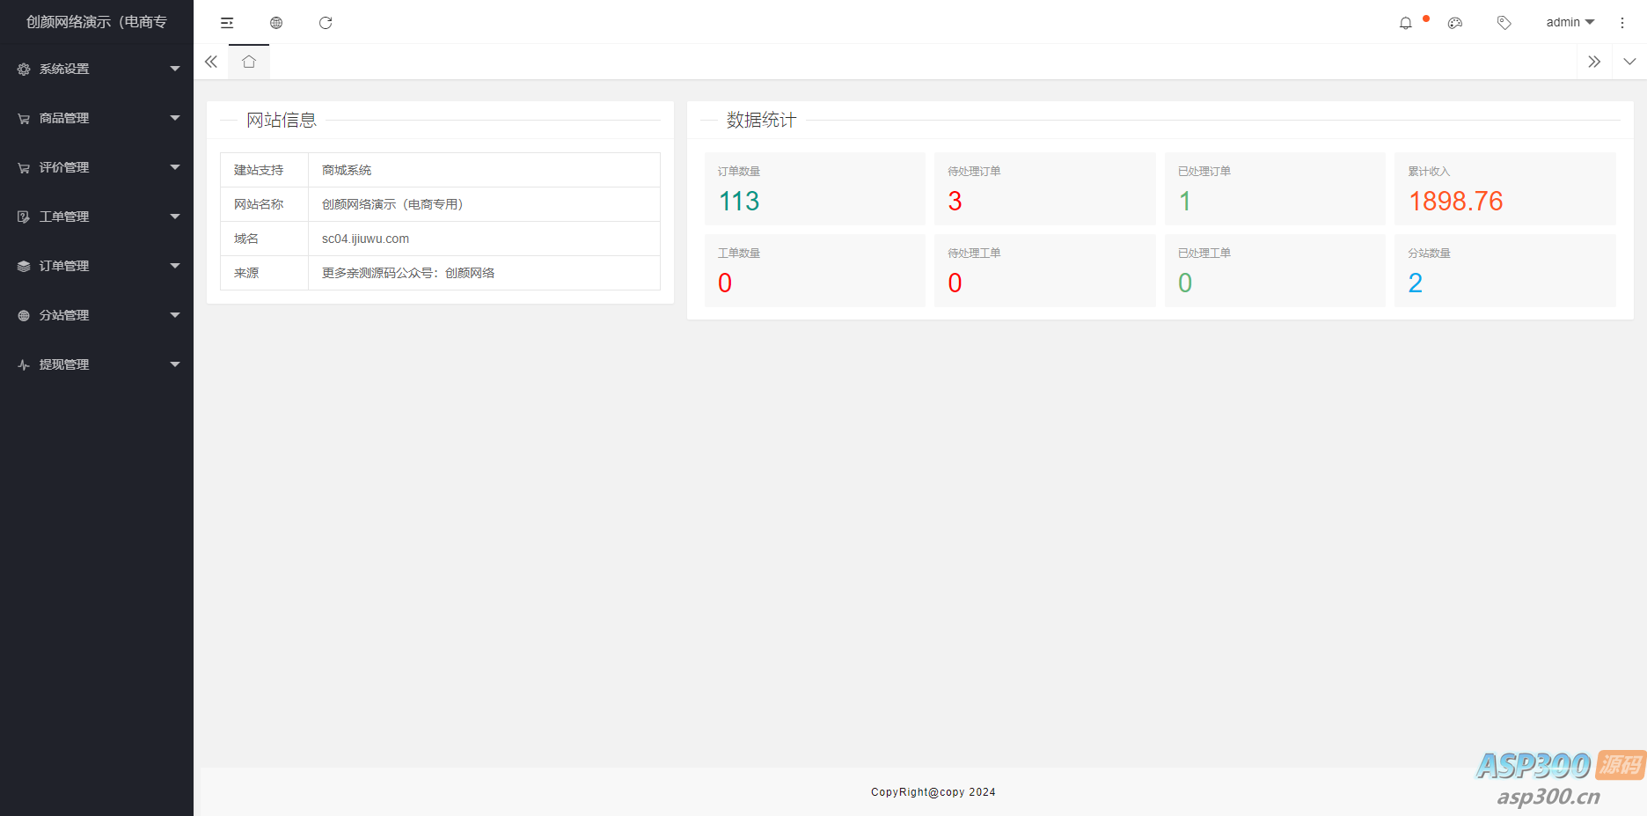Expand 提现管理 with its arrow
The width and height of the screenshot is (1647, 816).
click(175, 364)
